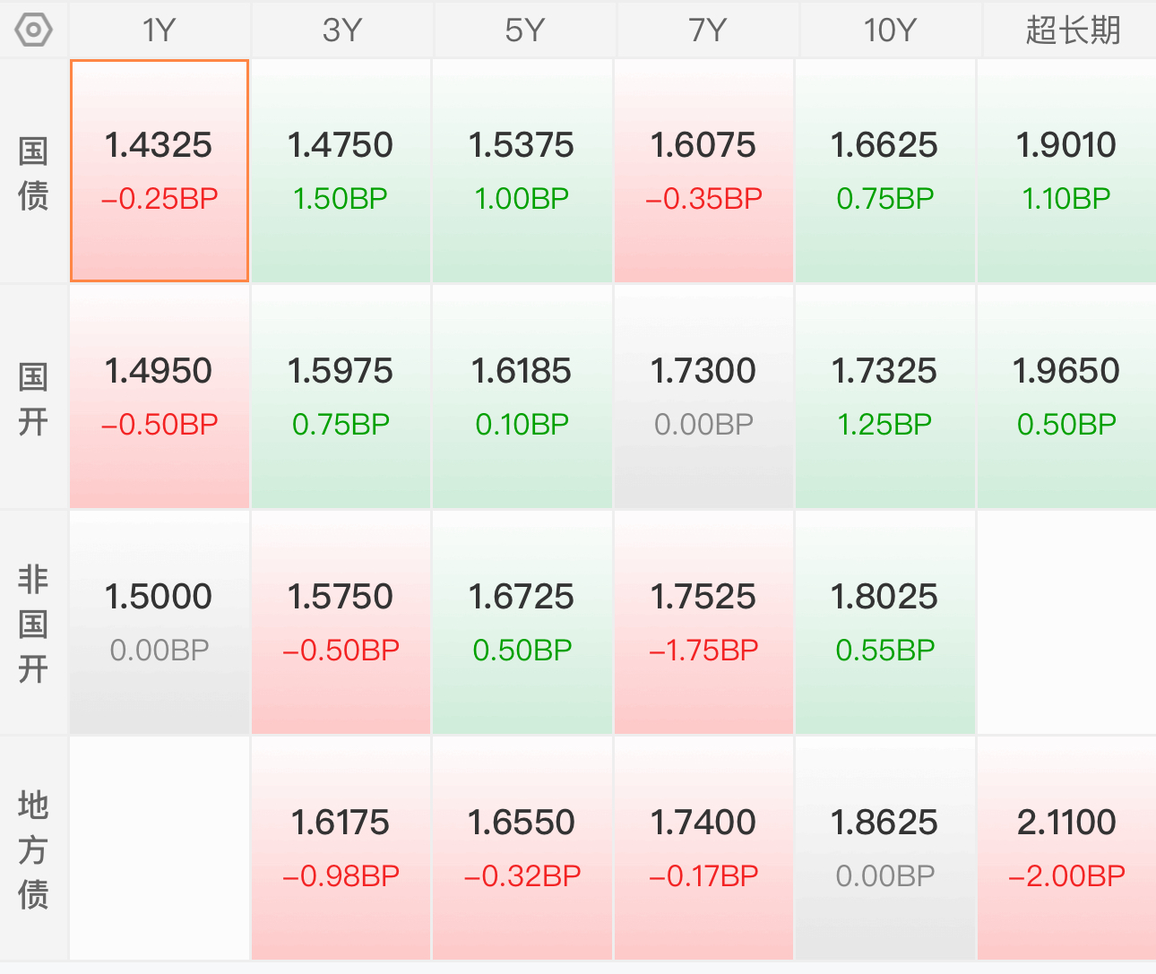Open the highlighted 1.4325 国债 1Y cell

(160, 171)
